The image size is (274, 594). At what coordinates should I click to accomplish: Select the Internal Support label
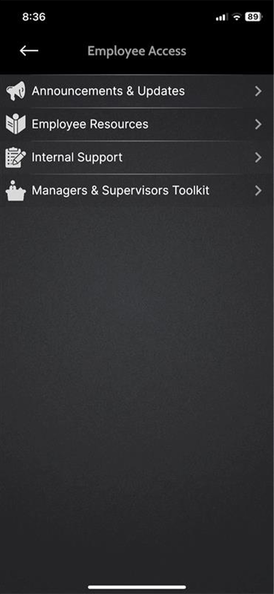pos(77,157)
